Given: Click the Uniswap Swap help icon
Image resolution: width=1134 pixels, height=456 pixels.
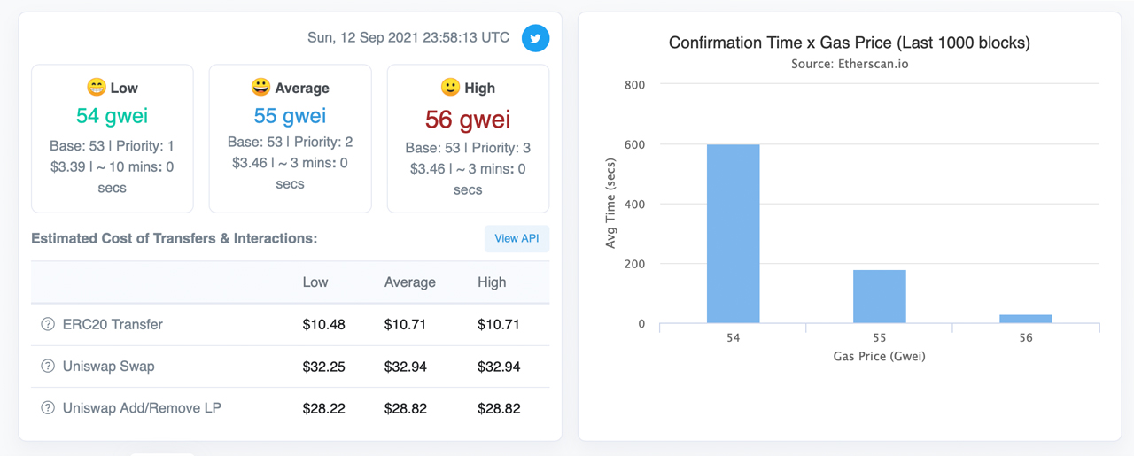Looking at the screenshot, I should [48, 367].
